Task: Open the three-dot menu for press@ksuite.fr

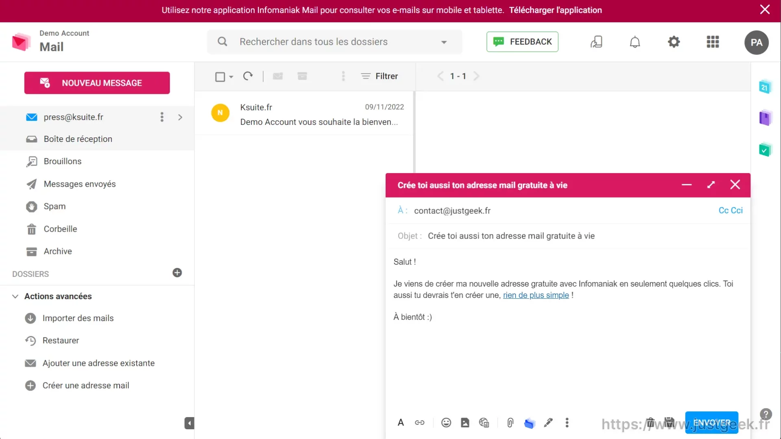Action: point(162,117)
